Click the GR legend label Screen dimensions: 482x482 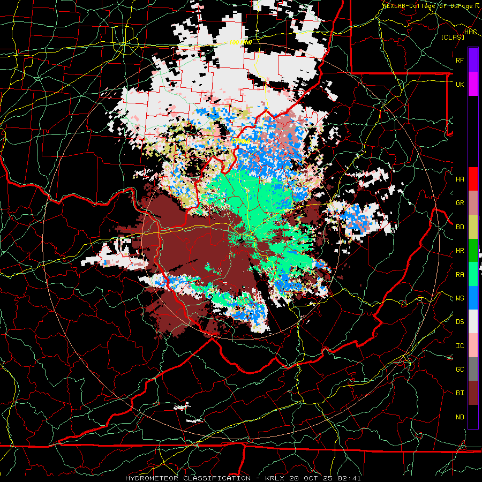click(460, 203)
